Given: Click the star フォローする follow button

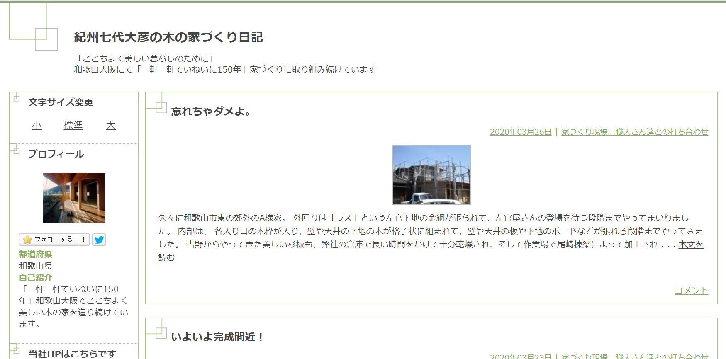Looking at the screenshot, I should [x=48, y=240].
